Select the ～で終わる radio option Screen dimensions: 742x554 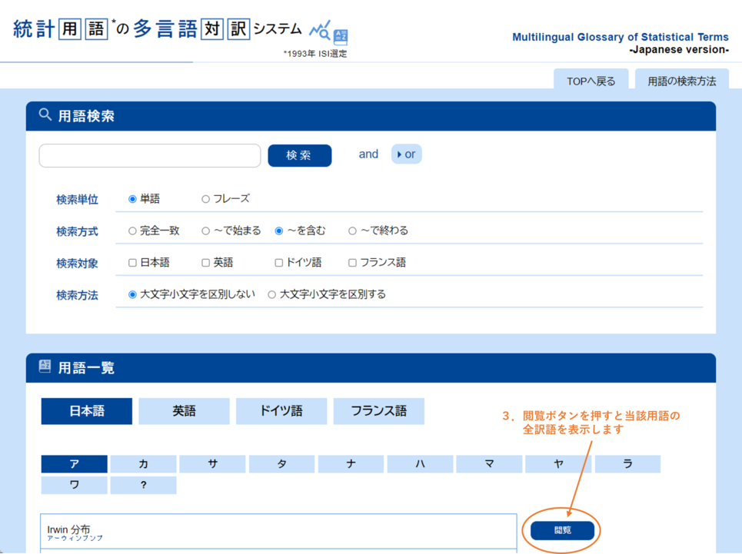[352, 231]
